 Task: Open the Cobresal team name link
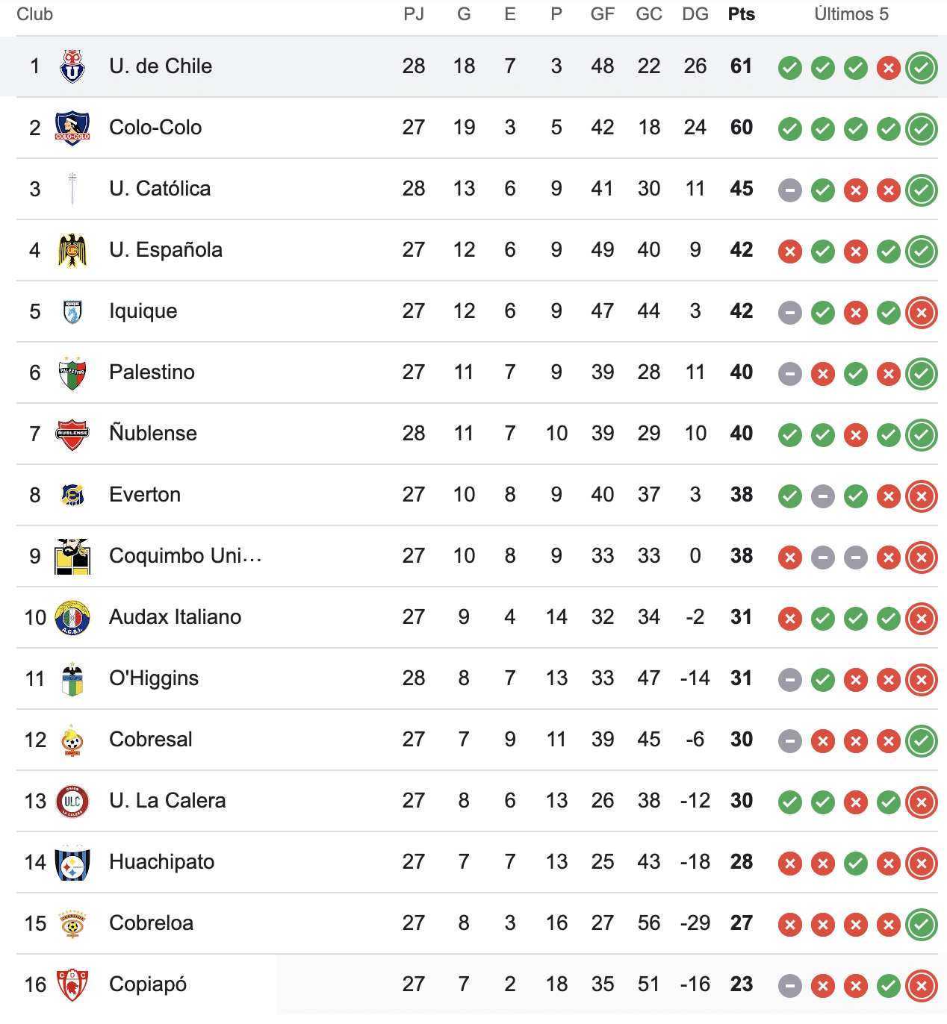(x=151, y=740)
